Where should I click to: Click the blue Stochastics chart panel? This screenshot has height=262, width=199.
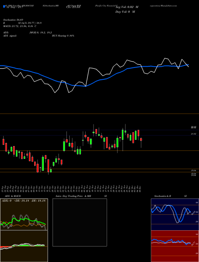click(x=175, y=214)
